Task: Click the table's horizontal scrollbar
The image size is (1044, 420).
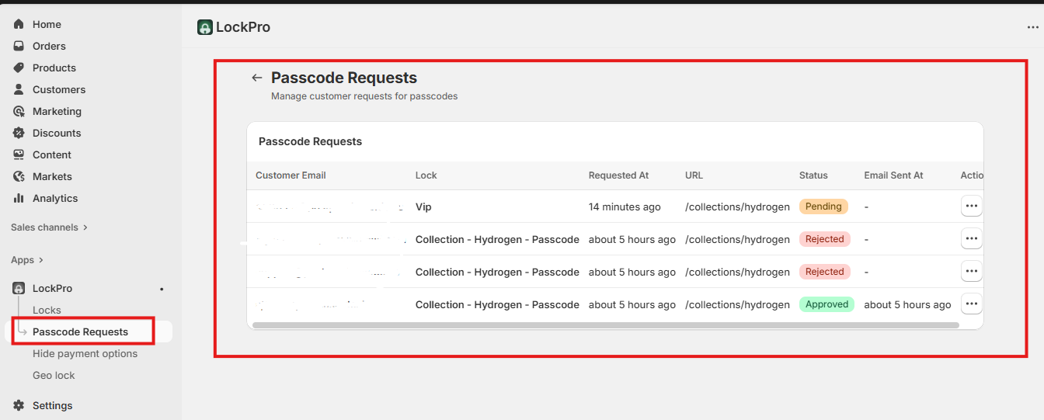Action: 606,325
